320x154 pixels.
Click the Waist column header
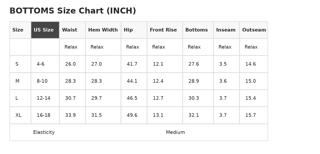[72, 30]
